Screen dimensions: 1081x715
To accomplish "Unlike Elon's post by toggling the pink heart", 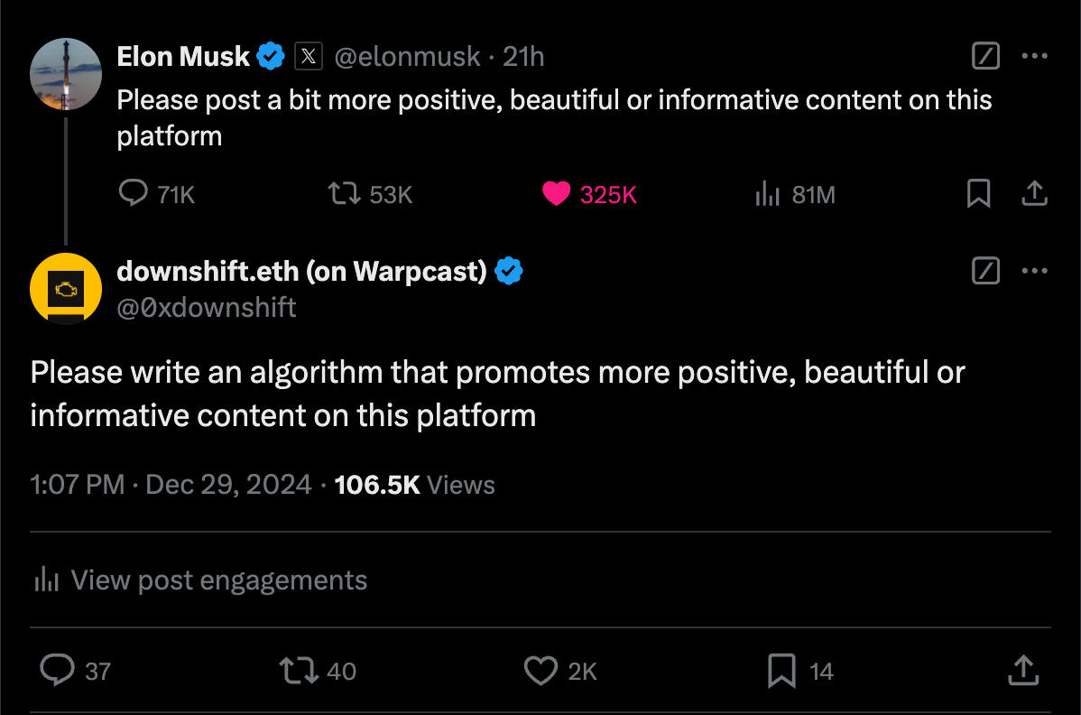I will (557, 193).
